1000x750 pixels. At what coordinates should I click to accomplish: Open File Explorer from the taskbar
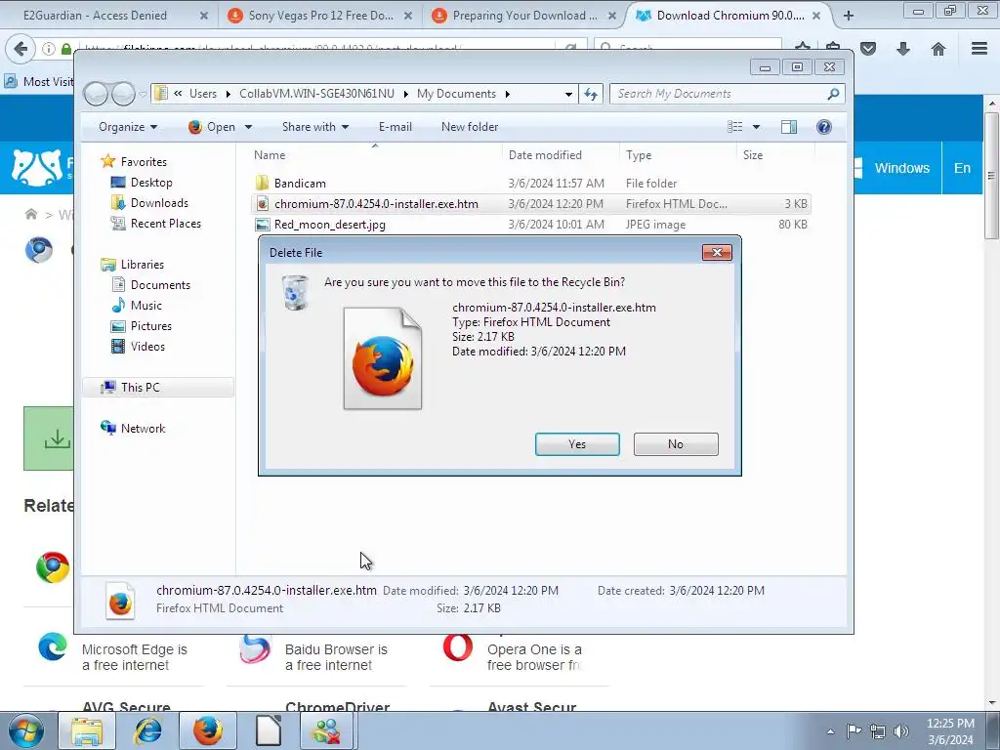point(87,730)
